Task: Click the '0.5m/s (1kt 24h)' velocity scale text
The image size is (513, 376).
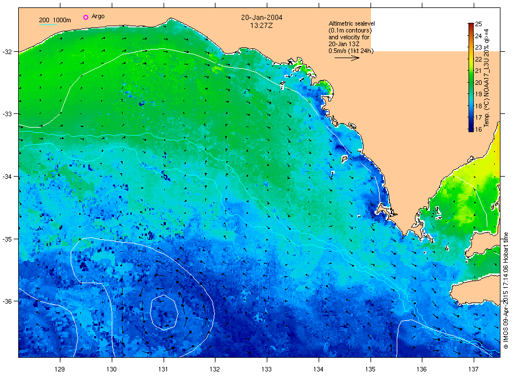Action: point(351,51)
